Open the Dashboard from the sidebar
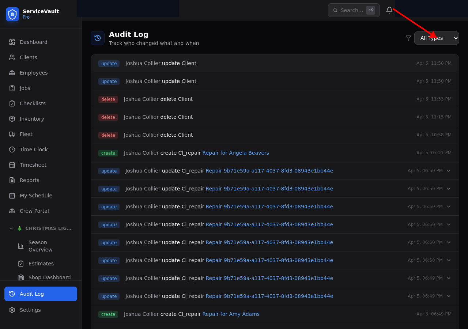This screenshot has width=468, height=329. point(33,42)
